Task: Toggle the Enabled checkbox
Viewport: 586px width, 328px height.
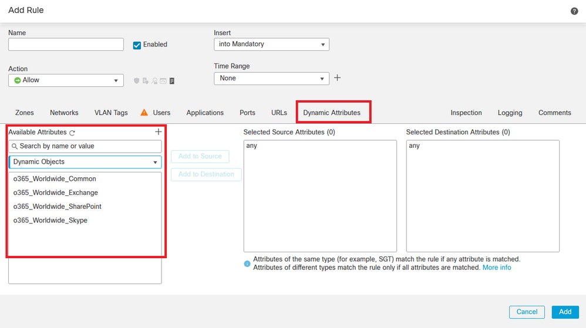Action: coord(137,45)
